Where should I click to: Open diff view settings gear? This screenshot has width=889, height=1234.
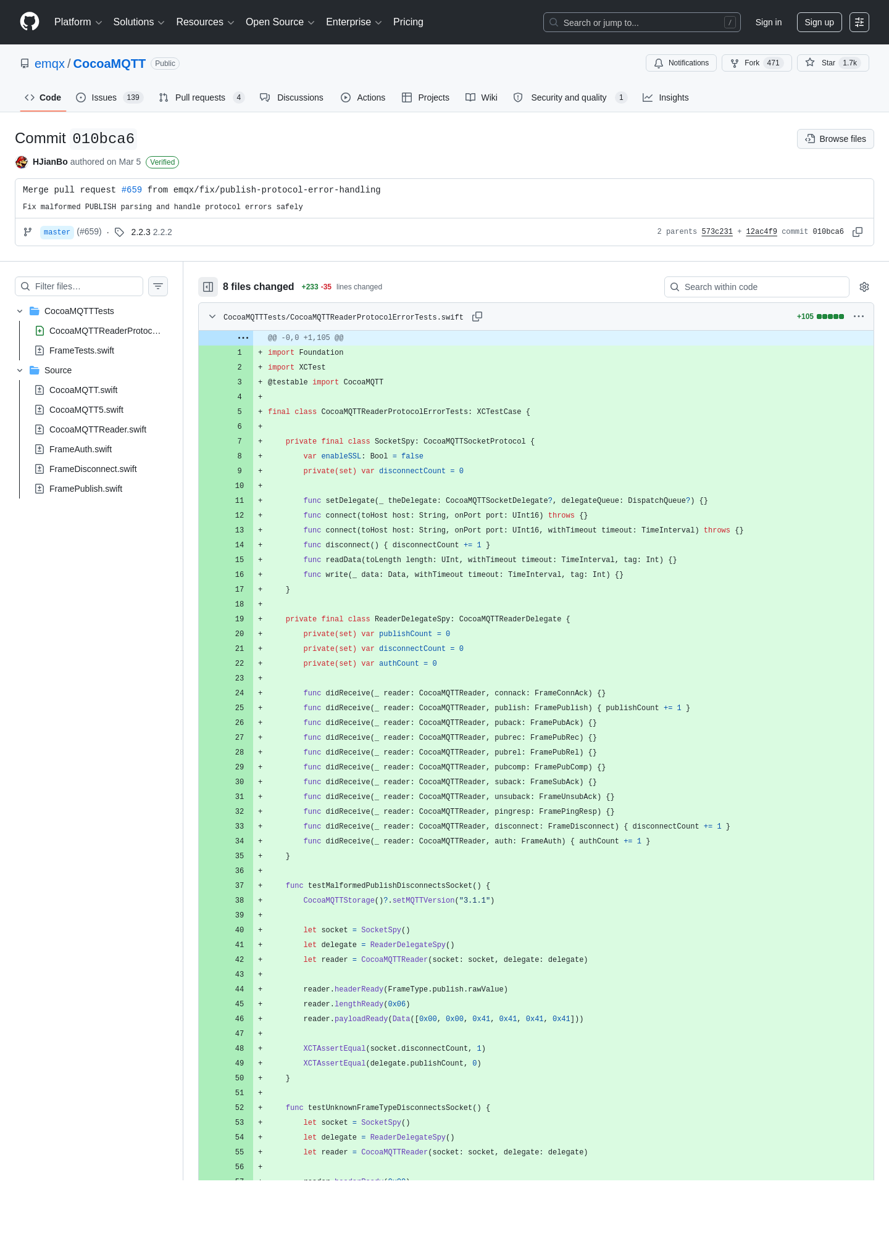(x=864, y=287)
